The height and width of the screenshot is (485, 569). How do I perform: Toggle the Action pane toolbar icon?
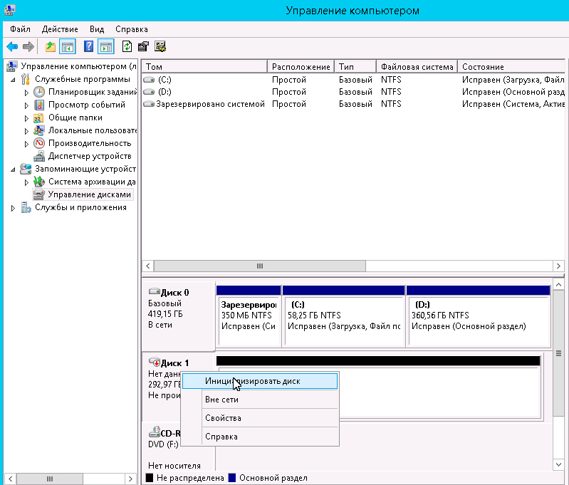click(106, 47)
